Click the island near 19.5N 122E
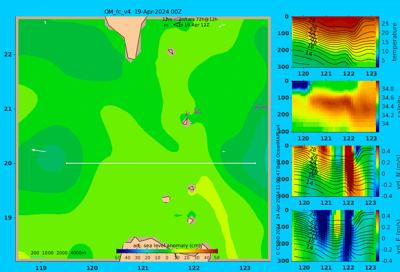 192,188
